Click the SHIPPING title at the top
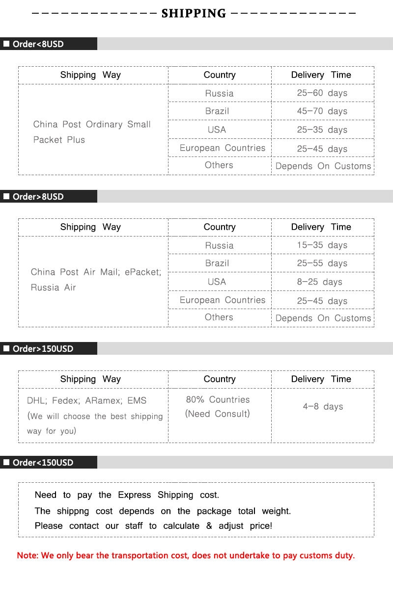The height and width of the screenshot is (604, 393). 194,13
